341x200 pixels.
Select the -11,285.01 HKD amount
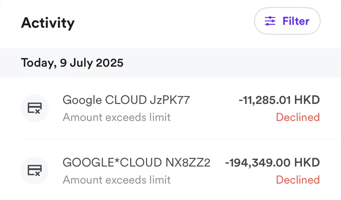click(x=279, y=100)
